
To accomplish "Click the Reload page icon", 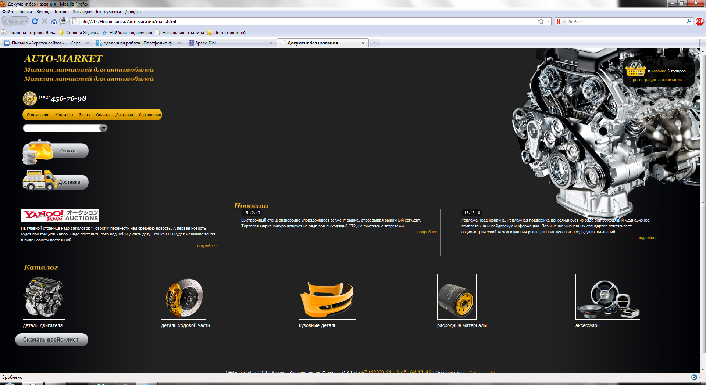I will coord(35,21).
